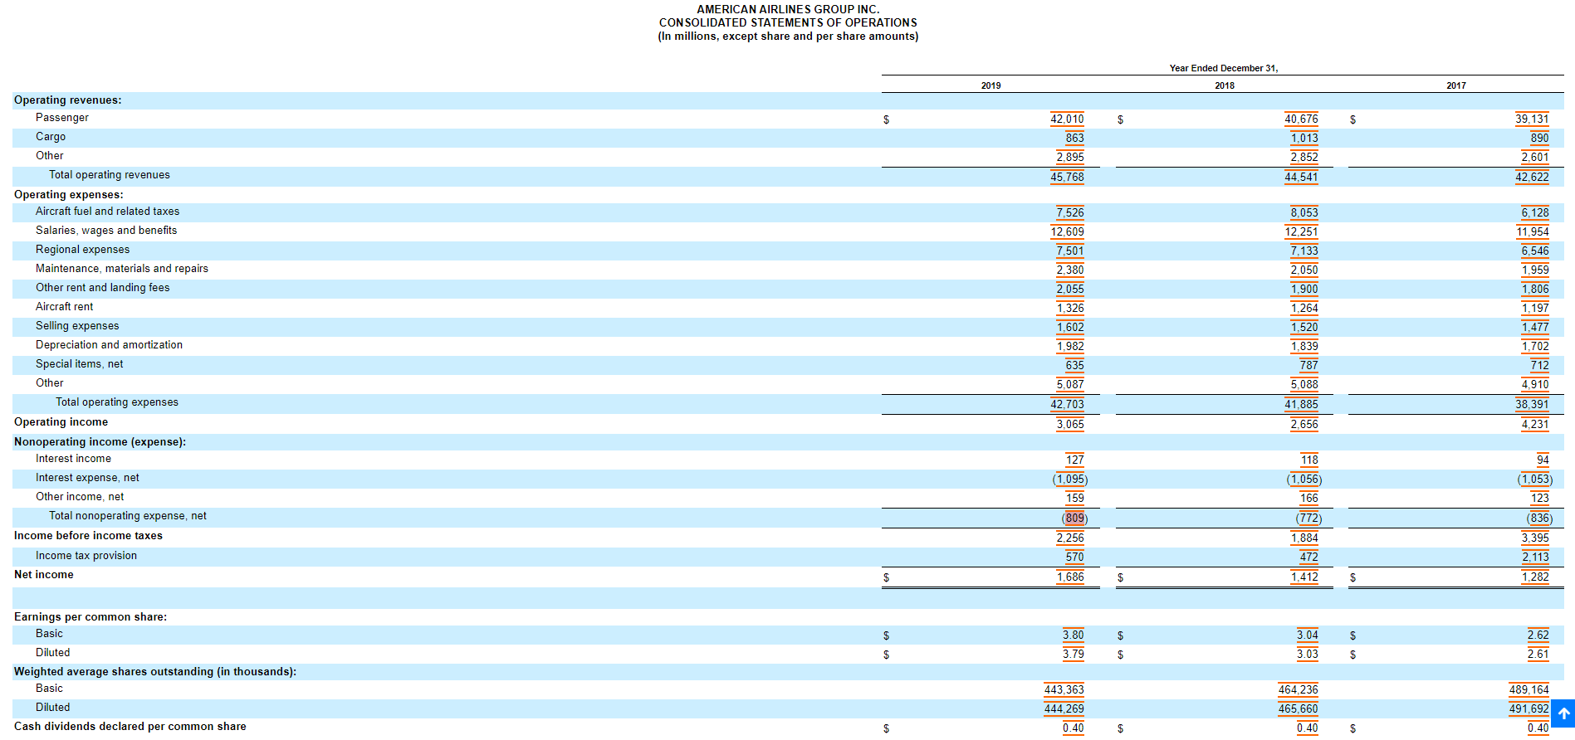Viewport: 1575px width, 740px height.
Task: Click 2019 Special items value 635
Action: pos(1074,366)
